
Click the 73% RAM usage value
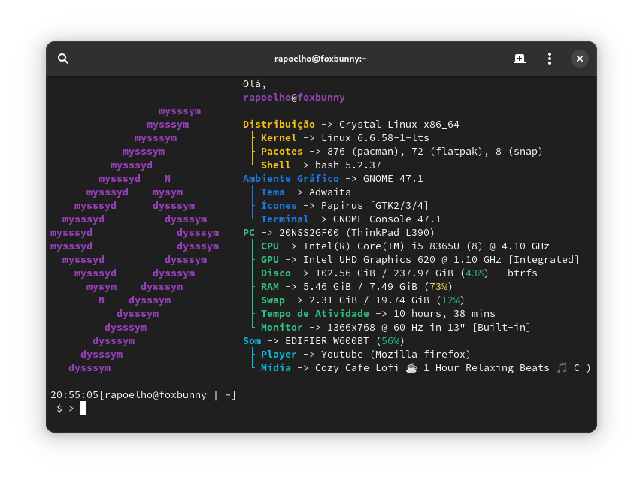[438, 287]
